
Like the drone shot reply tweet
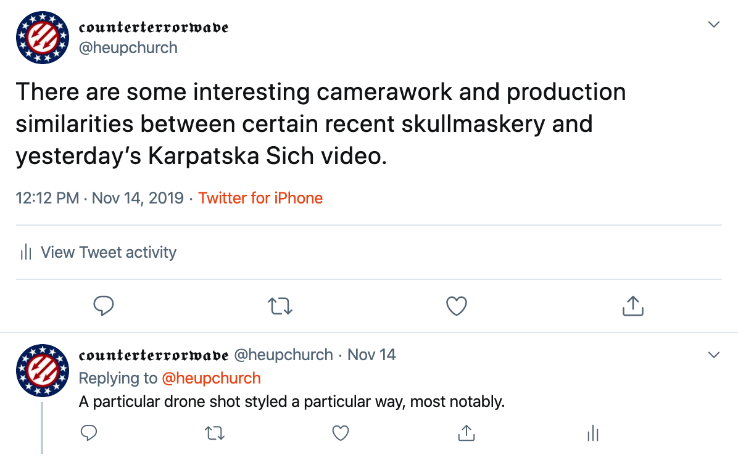point(340,433)
